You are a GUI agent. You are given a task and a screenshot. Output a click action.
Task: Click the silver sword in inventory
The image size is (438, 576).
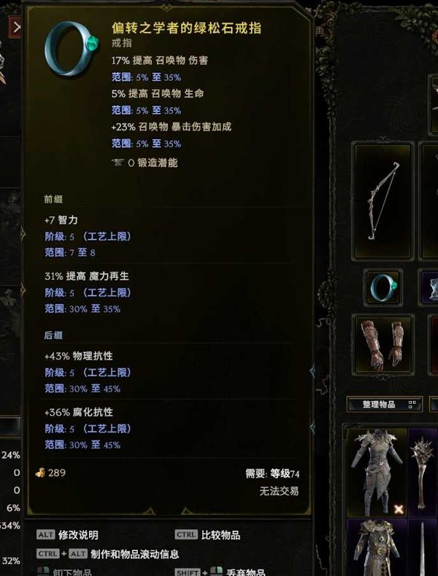pos(423,548)
